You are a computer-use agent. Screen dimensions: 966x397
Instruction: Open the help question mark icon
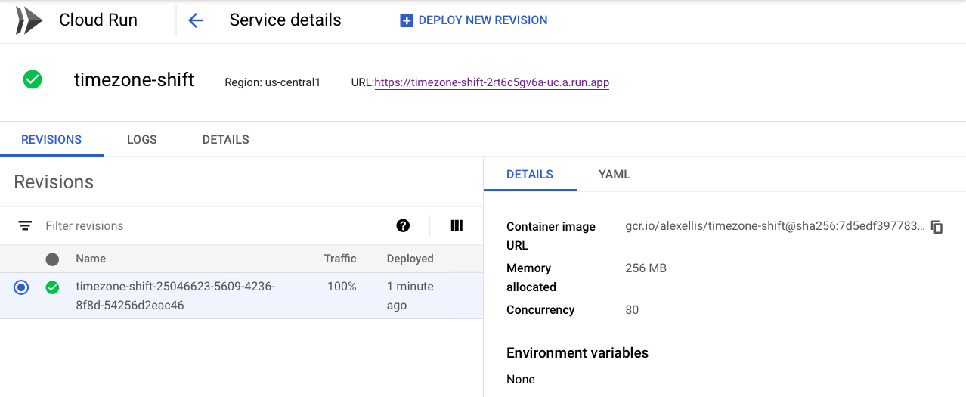tap(403, 225)
